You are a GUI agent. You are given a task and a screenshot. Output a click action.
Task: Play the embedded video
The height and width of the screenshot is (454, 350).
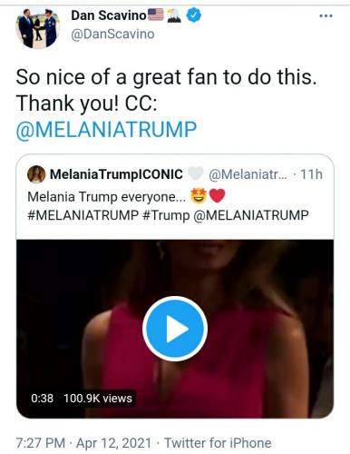point(175,329)
